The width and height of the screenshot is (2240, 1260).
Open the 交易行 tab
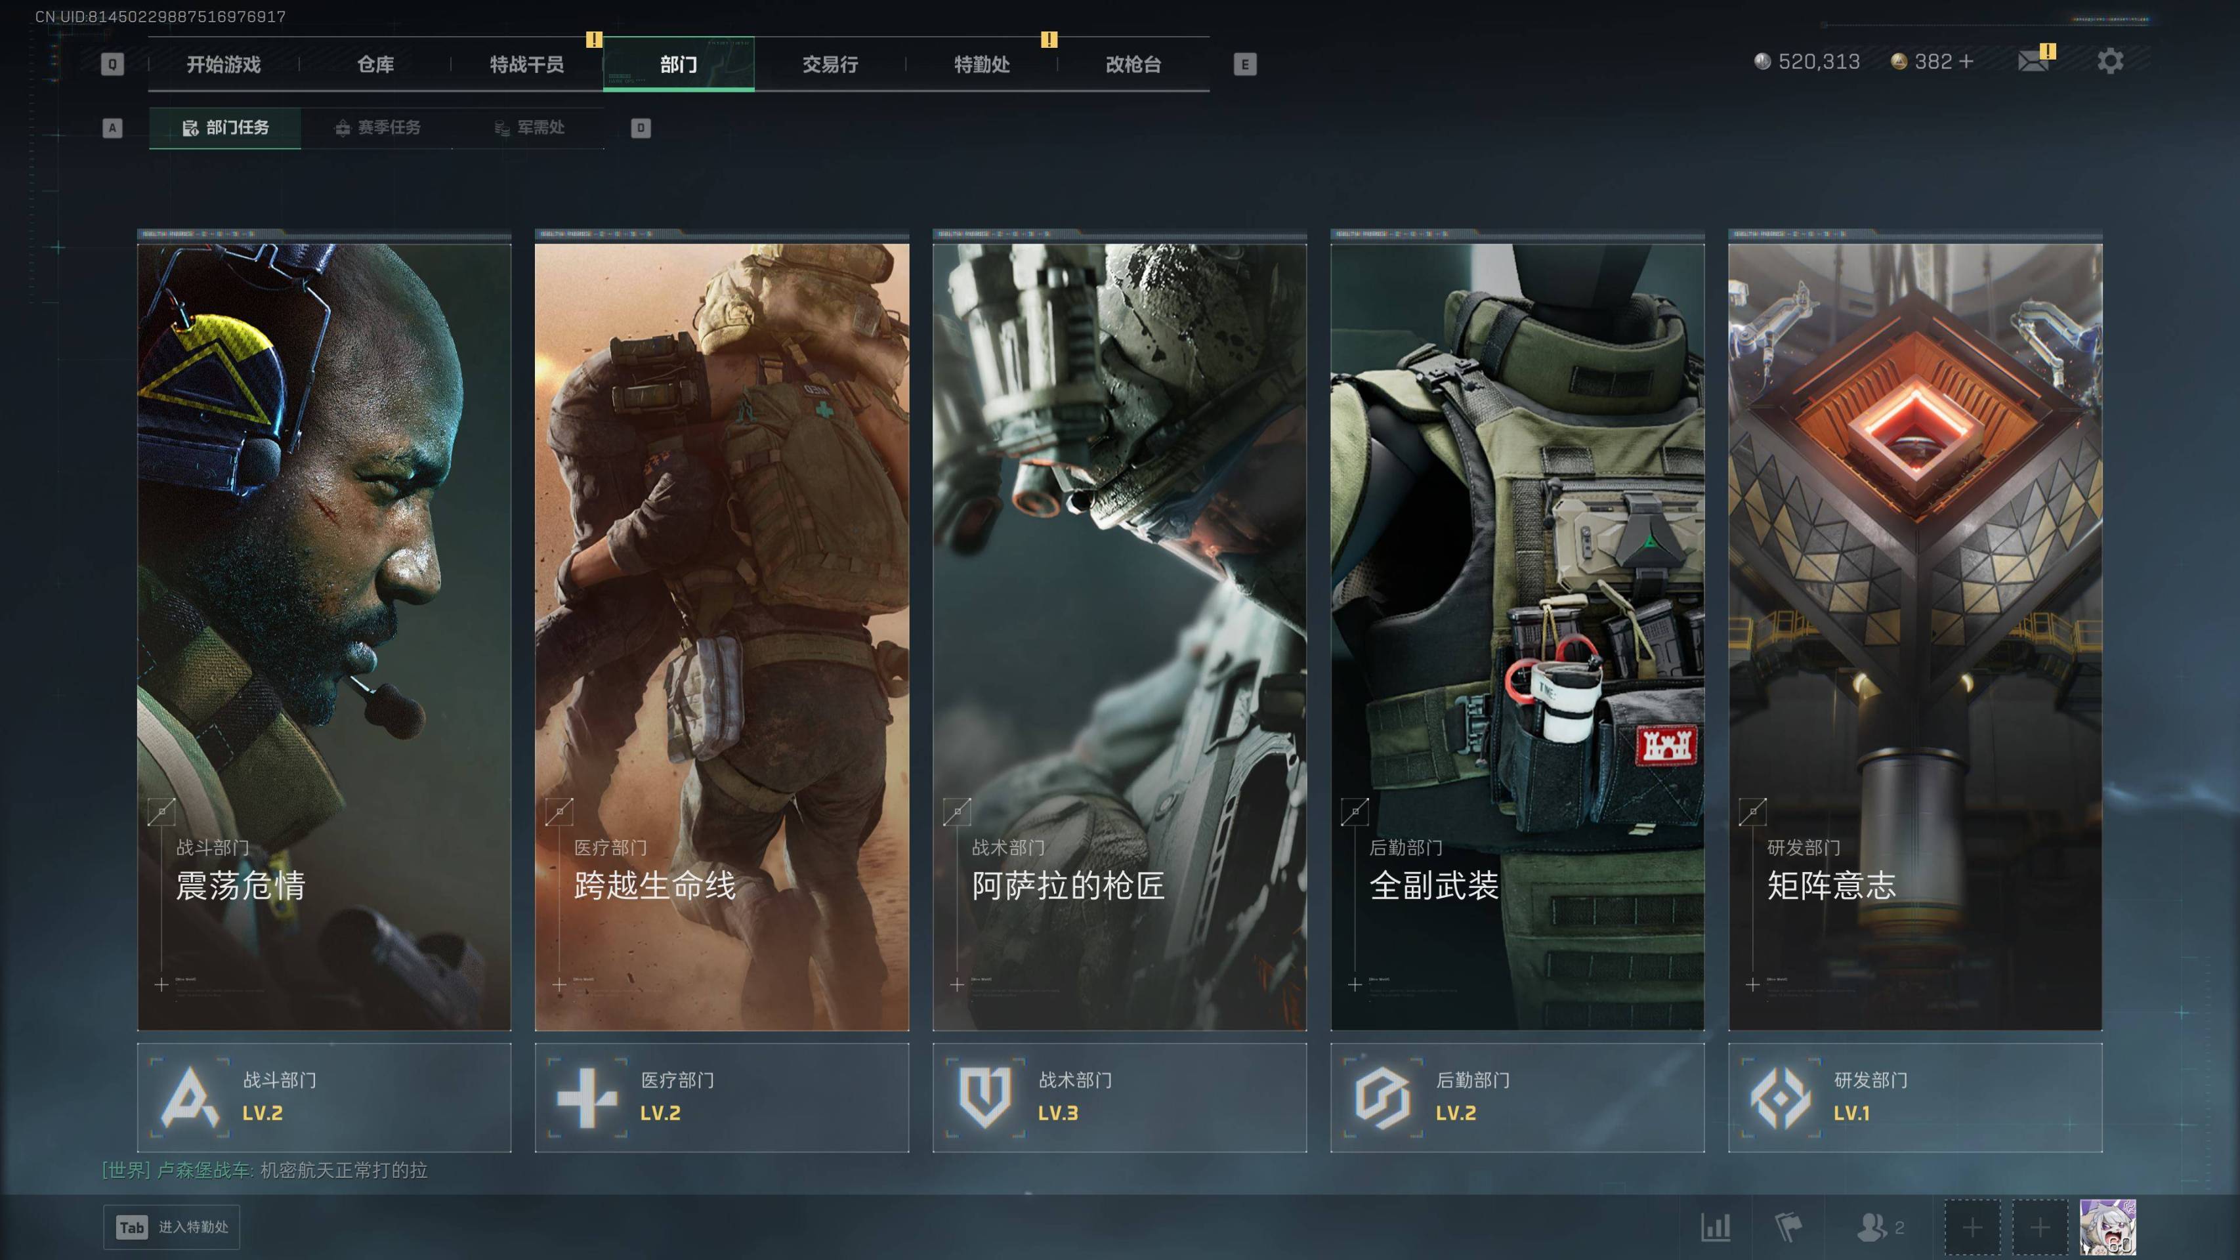(x=830, y=64)
